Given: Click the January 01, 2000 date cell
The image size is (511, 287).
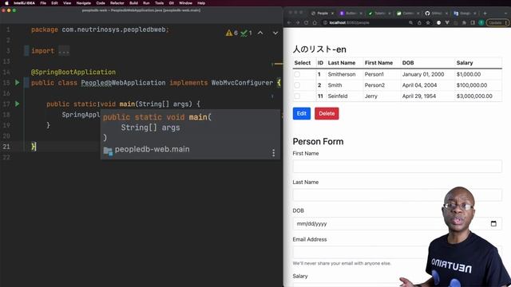Looking at the screenshot, I should pyautogui.click(x=423, y=74).
